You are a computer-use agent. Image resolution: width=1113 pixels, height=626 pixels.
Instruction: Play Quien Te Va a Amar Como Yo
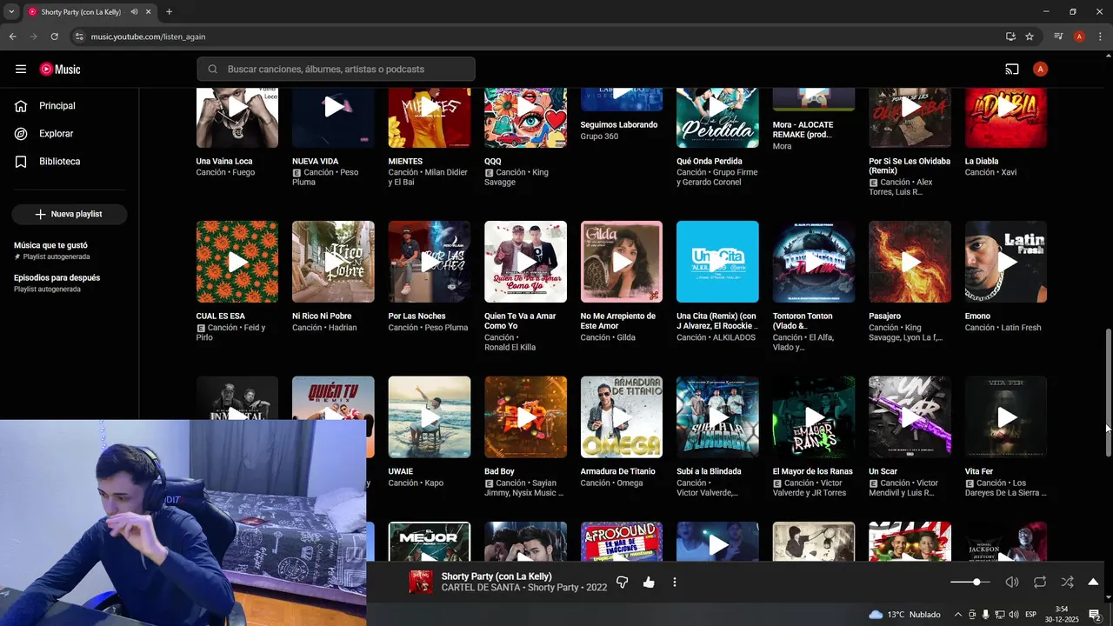(x=525, y=262)
